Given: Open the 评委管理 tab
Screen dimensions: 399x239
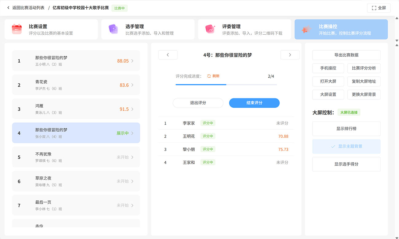Looking at the screenshot, I should (x=244, y=29).
